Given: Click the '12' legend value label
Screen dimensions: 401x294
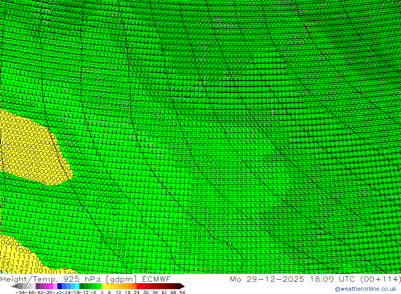Looking at the screenshot, I should (x=118, y=292).
